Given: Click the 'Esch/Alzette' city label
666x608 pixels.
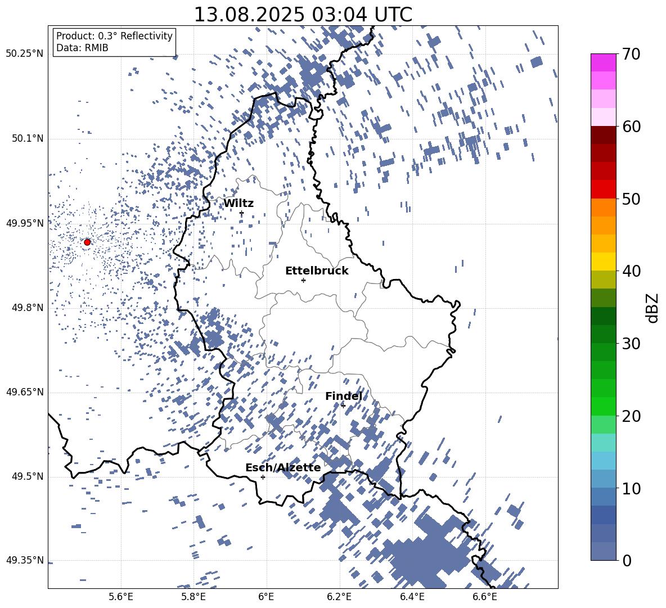Looking at the screenshot, I should [x=283, y=467].
